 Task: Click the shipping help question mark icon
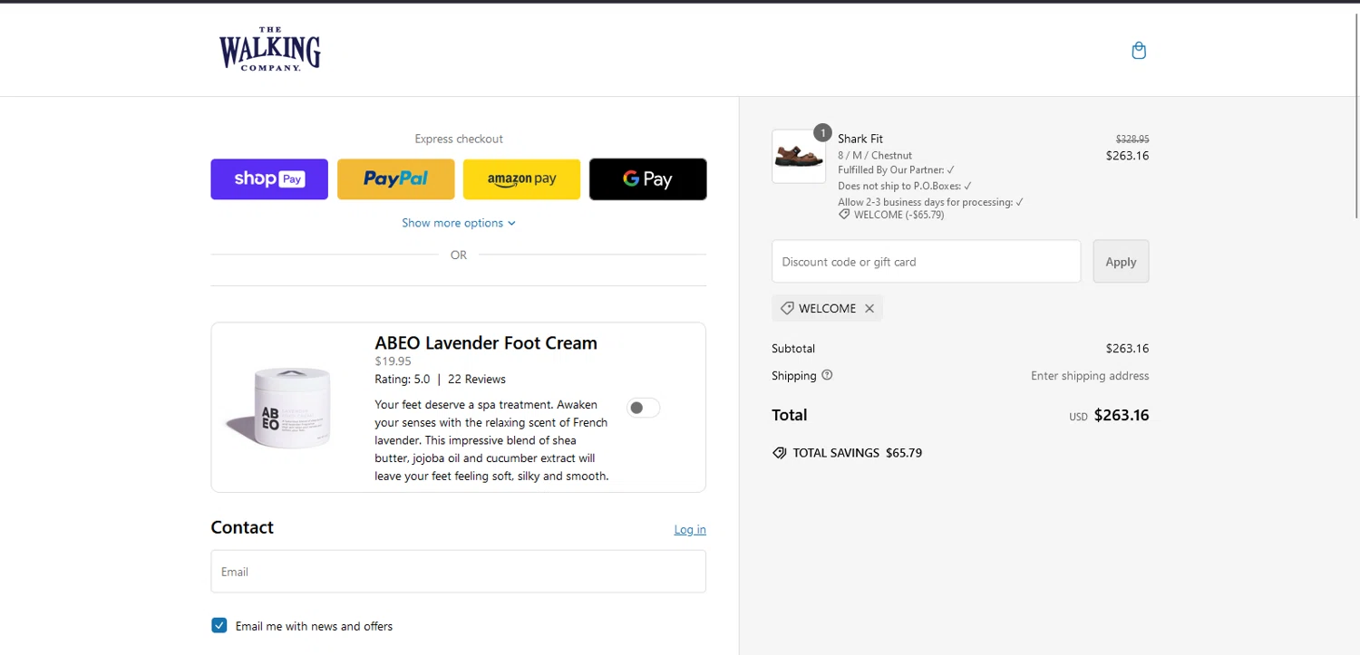coord(827,375)
